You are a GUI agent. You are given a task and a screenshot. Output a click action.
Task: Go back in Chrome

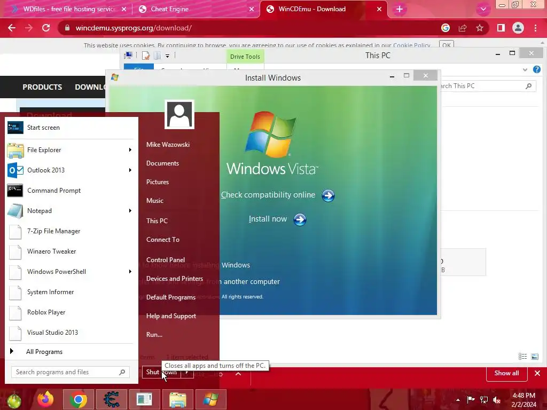click(12, 28)
